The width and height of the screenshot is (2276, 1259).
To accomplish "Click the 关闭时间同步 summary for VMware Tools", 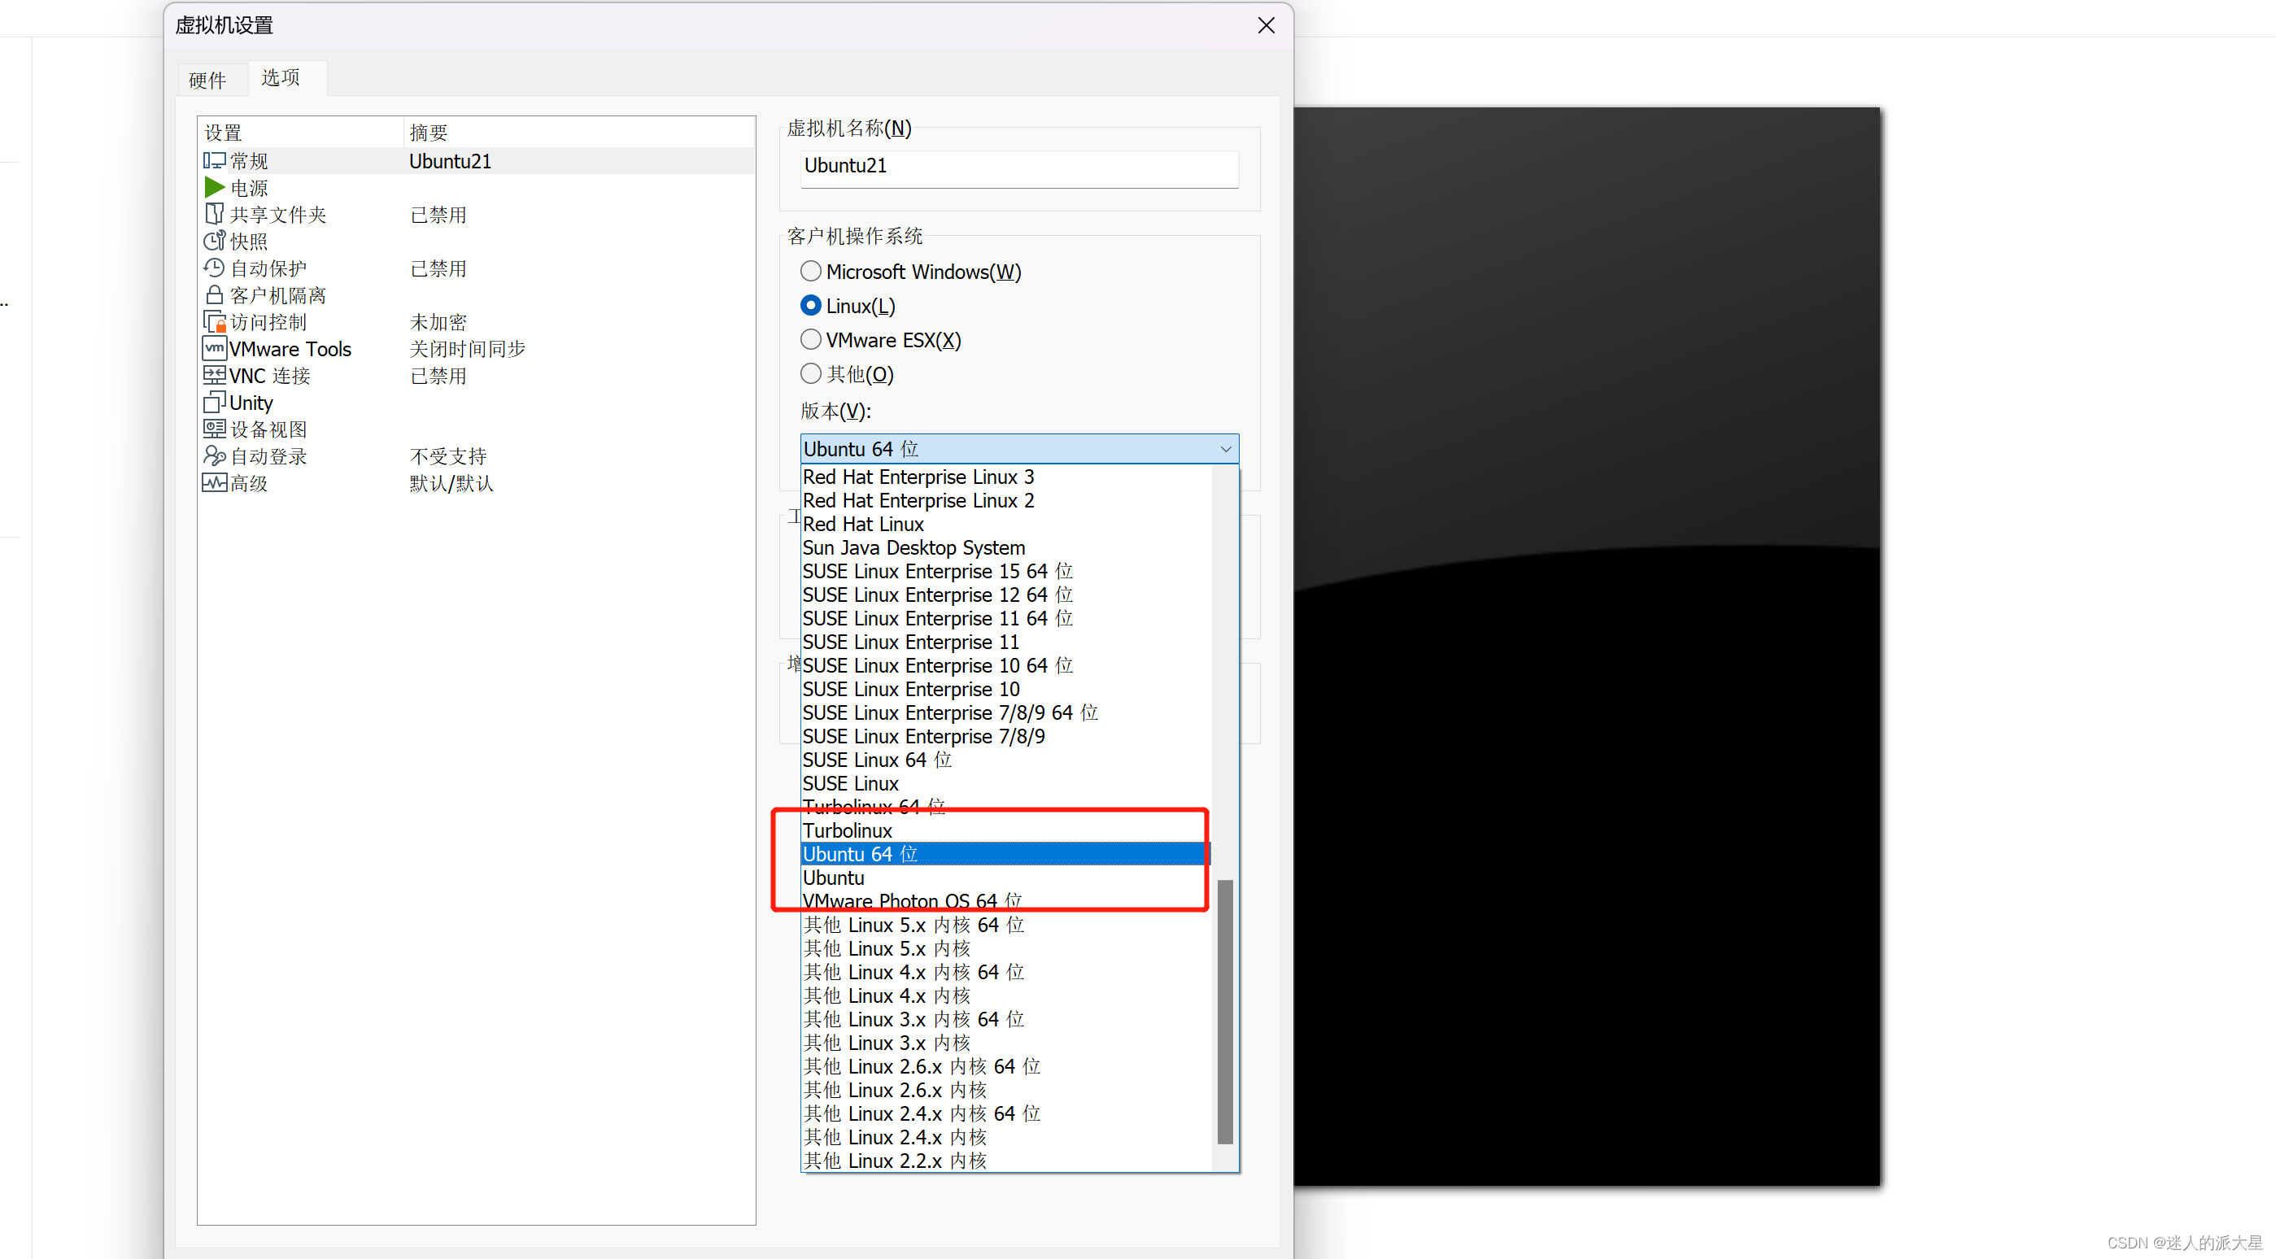I will (468, 348).
